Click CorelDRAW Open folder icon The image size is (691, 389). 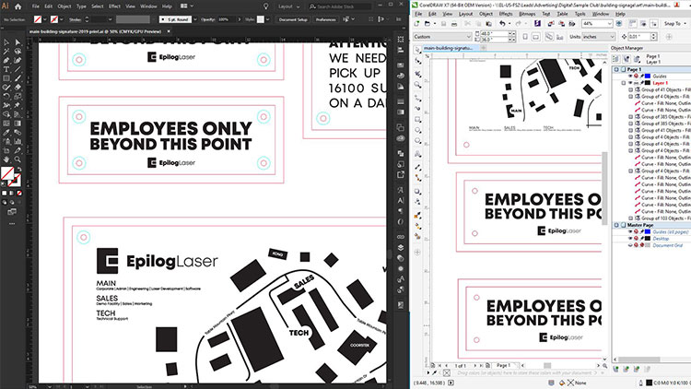click(427, 23)
